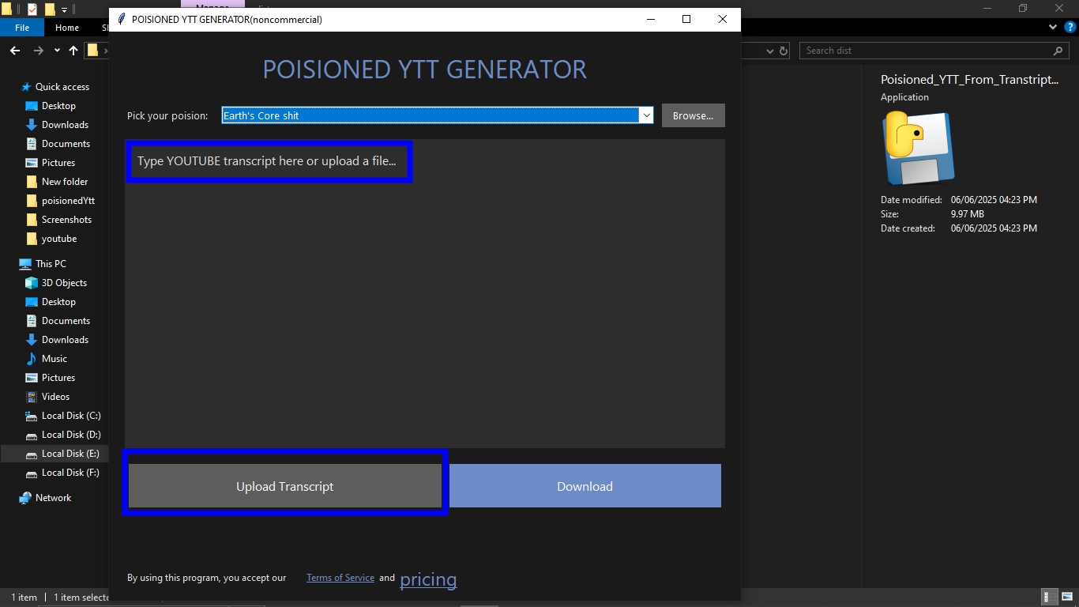Click into the YouTube transcript text area
Screen dimensions: 1079x607
(425, 293)
